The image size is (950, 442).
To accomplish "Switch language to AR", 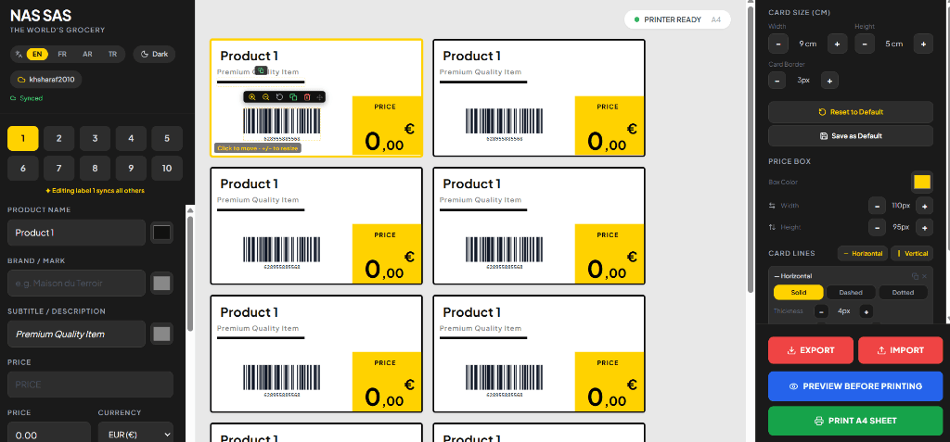I will (87, 54).
